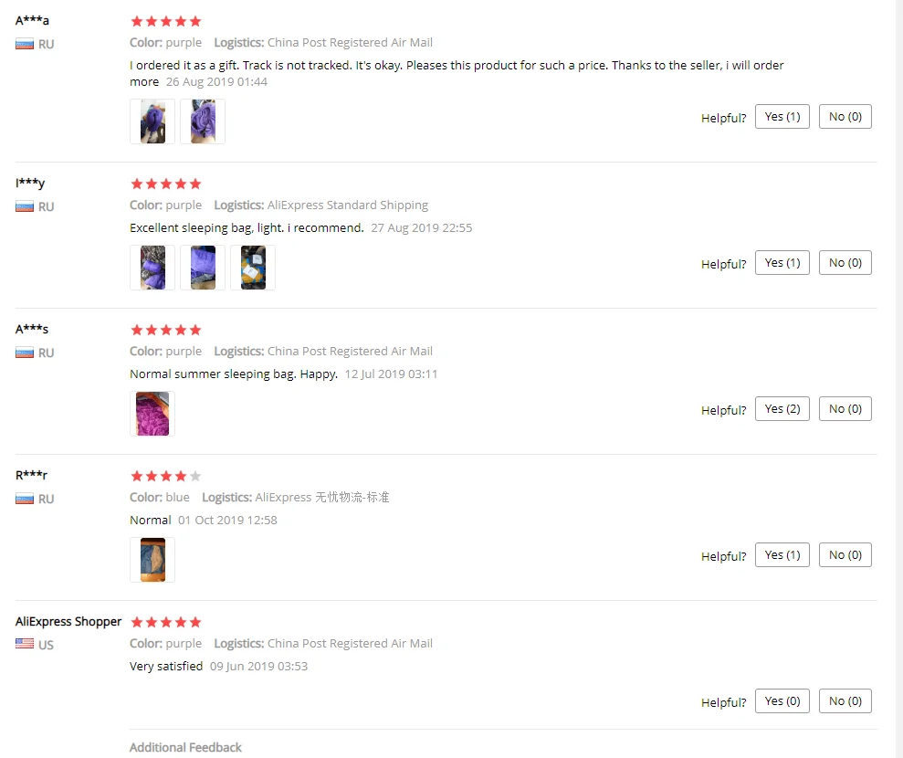The height and width of the screenshot is (758, 903).
Task: Mark A***a's review helpful with Yes (1)
Action: click(x=782, y=117)
